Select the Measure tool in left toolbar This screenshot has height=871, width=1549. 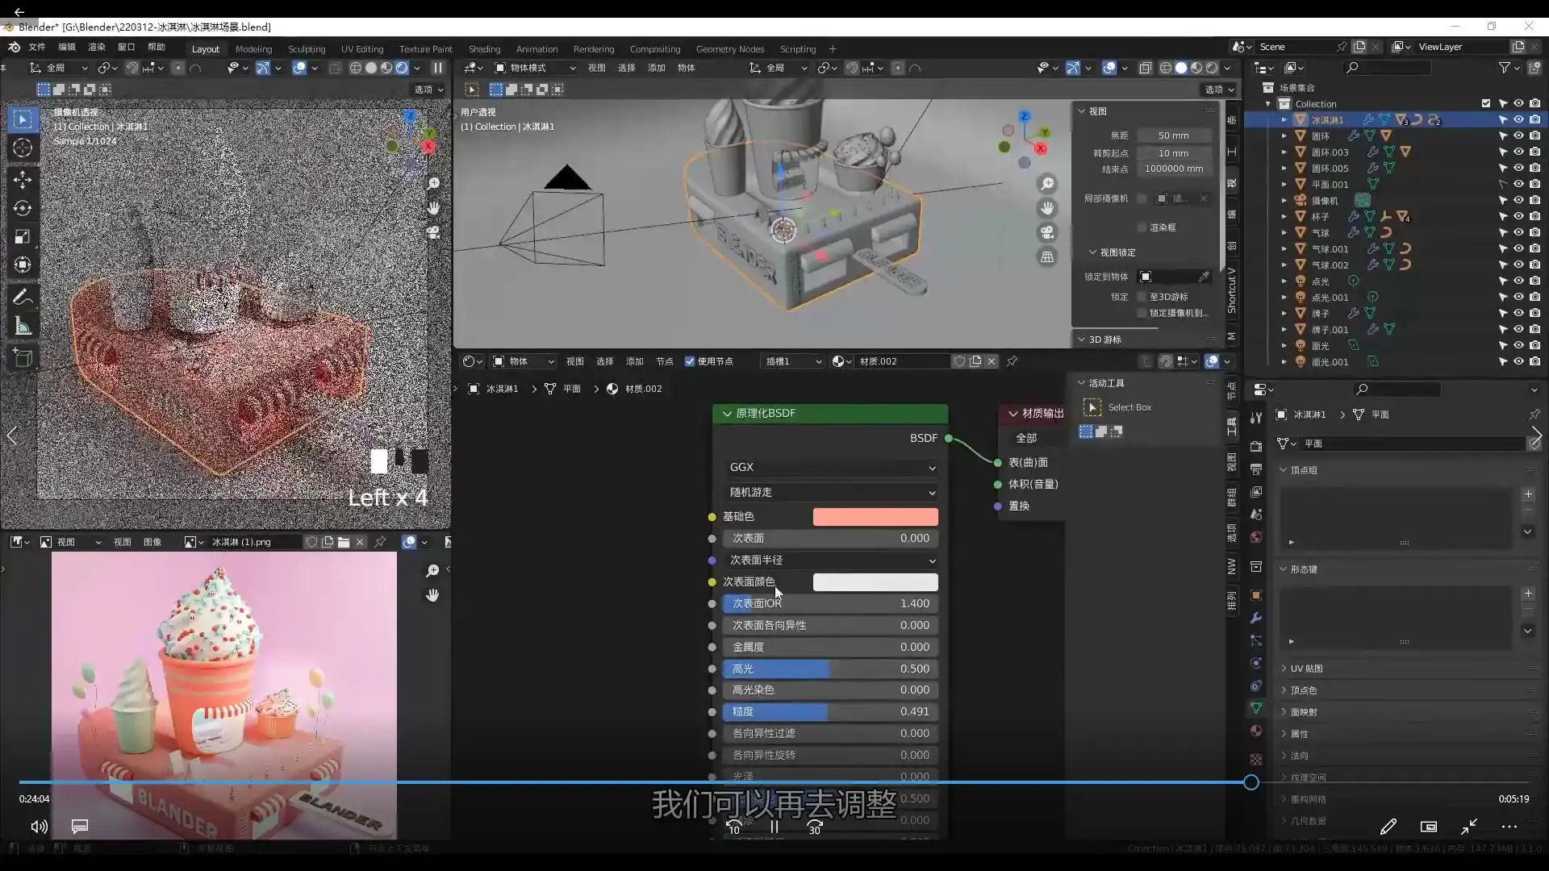(x=23, y=325)
